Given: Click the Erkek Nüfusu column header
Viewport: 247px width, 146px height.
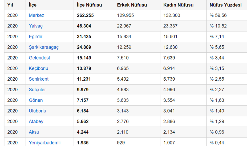Looking at the screenshot, I should tap(132, 5).
